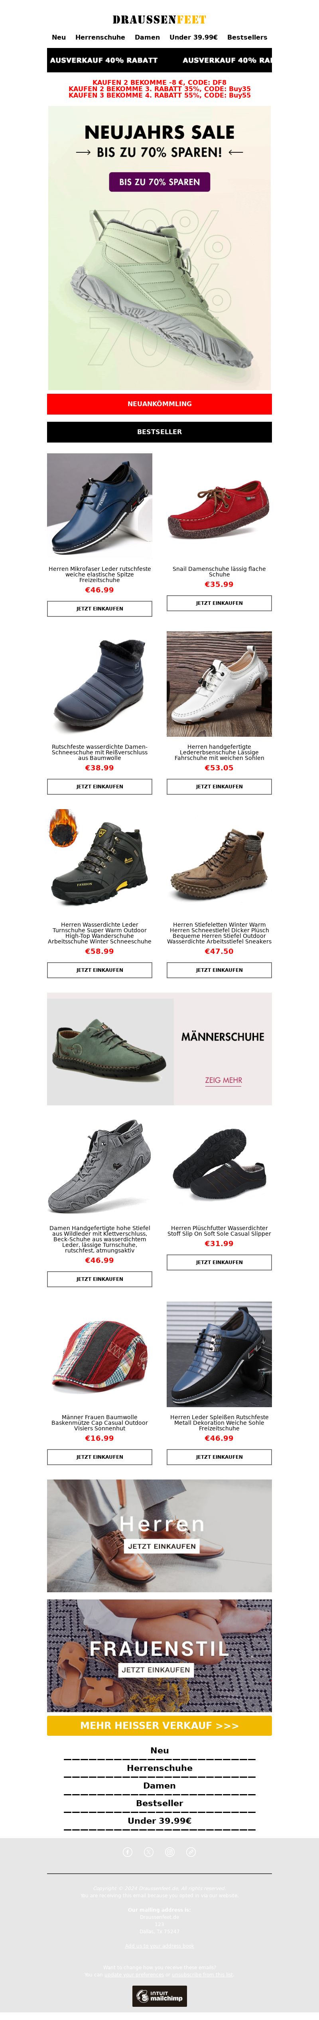Click the Intuit Mailchimp badge
This screenshot has height=2020, width=319.
pos(159,1996)
